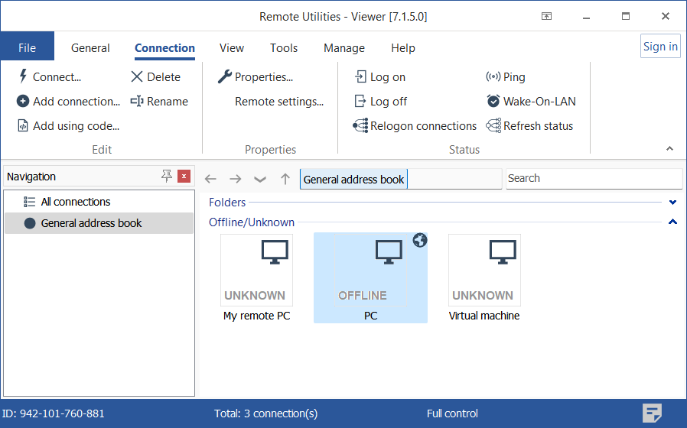The image size is (687, 428).
Task: Click inside the Search field
Action: (593, 178)
